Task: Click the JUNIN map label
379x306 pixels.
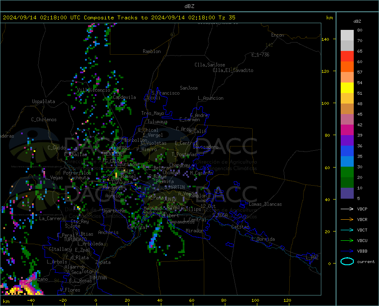Action: [x=170, y=200]
